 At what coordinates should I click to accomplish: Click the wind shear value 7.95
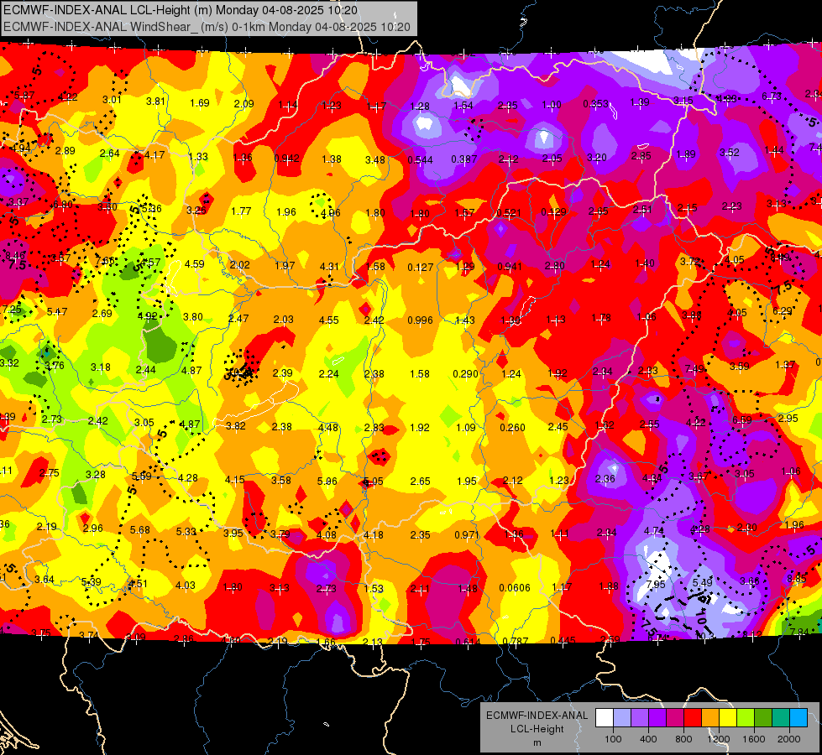click(656, 584)
